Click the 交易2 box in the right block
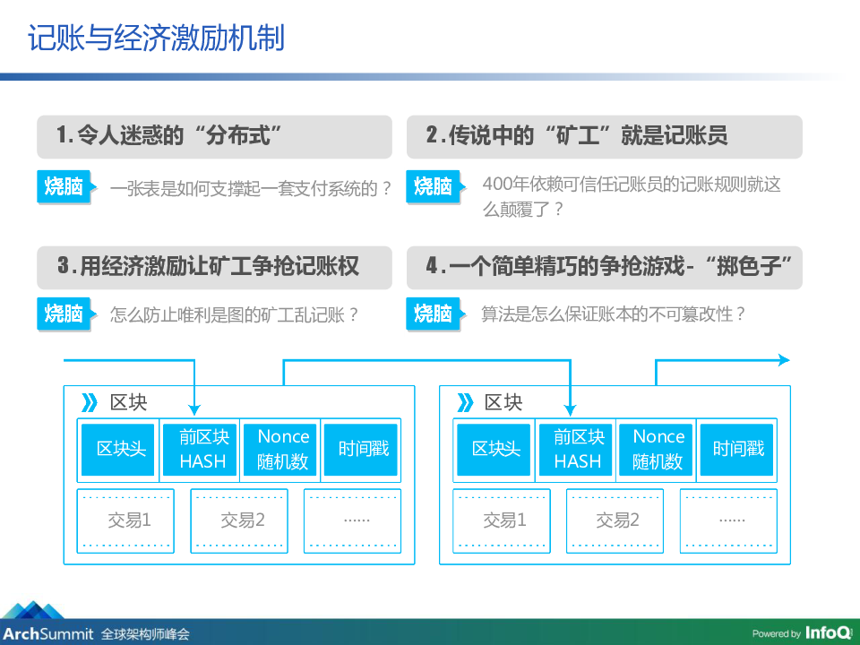 coord(618,520)
